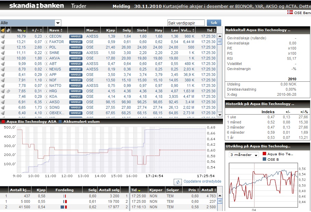Open info icon next to ABT
This screenshot has width=311, height=212.
[46, 64]
